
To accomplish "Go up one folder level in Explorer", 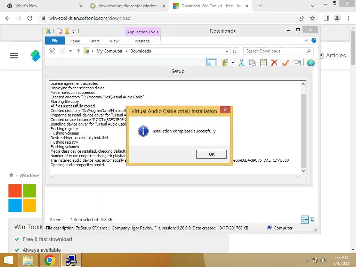I will [x=78, y=51].
